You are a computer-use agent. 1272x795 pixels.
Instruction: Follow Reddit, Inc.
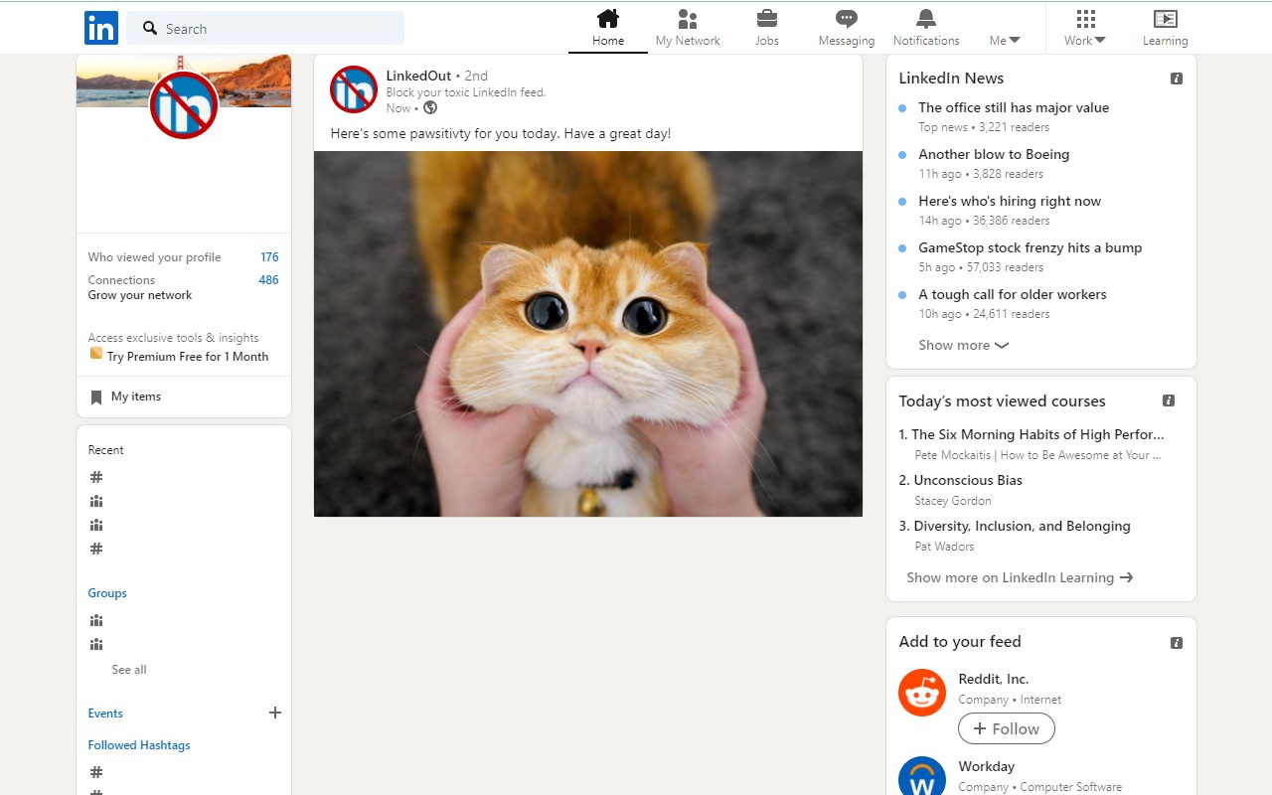[1007, 728]
